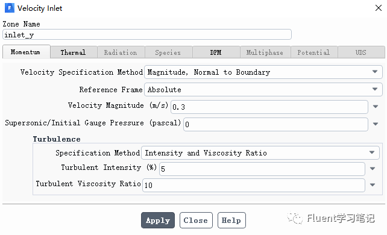This screenshot has height=235, width=387.
Task: Click the Fluent app icon in title bar
Action: tap(10, 8)
